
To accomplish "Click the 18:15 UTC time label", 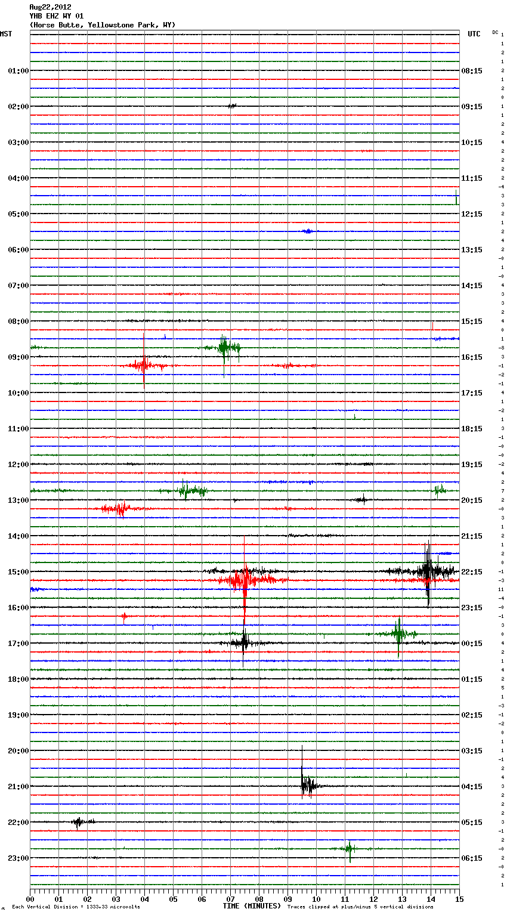I will pos(472,429).
